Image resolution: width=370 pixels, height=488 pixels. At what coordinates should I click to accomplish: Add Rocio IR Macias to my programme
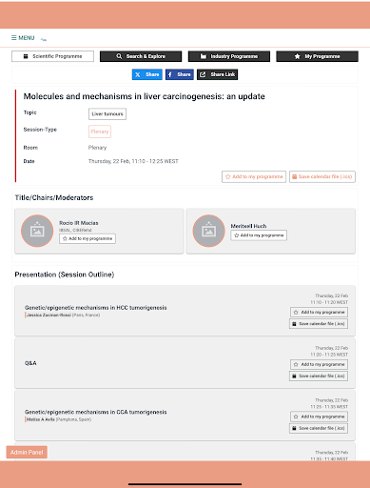coord(88,238)
